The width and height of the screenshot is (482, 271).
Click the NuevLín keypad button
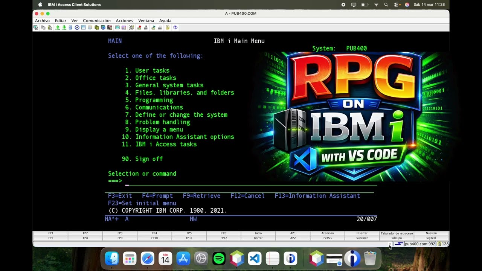[431, 233]
